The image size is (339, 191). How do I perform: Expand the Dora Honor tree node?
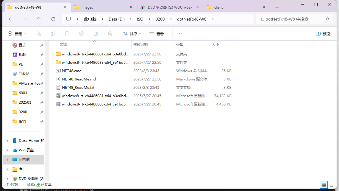(x=7, y=141)
